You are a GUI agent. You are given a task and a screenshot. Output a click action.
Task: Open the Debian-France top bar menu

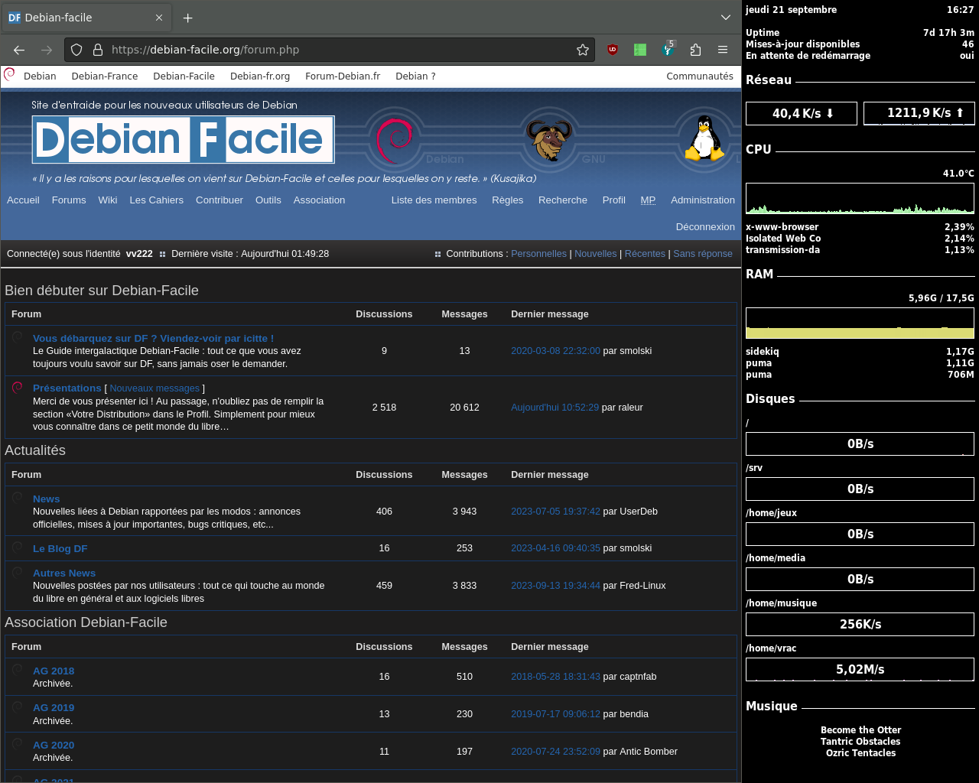(x=105, y=76)
